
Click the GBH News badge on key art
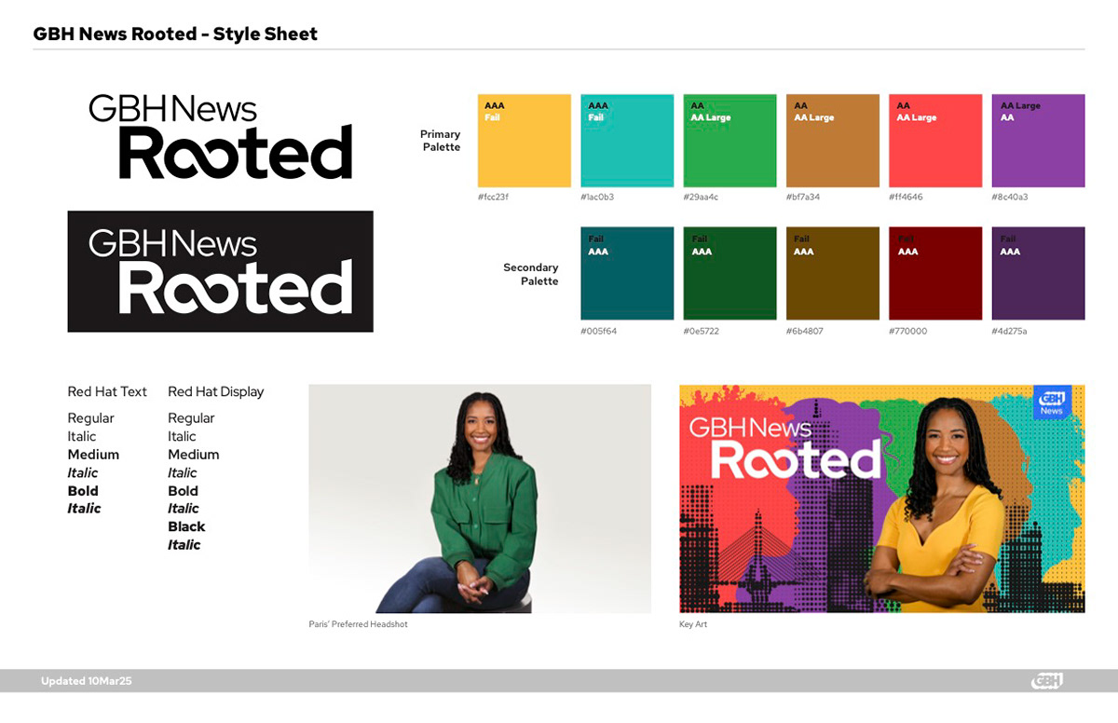[1052, 402]
